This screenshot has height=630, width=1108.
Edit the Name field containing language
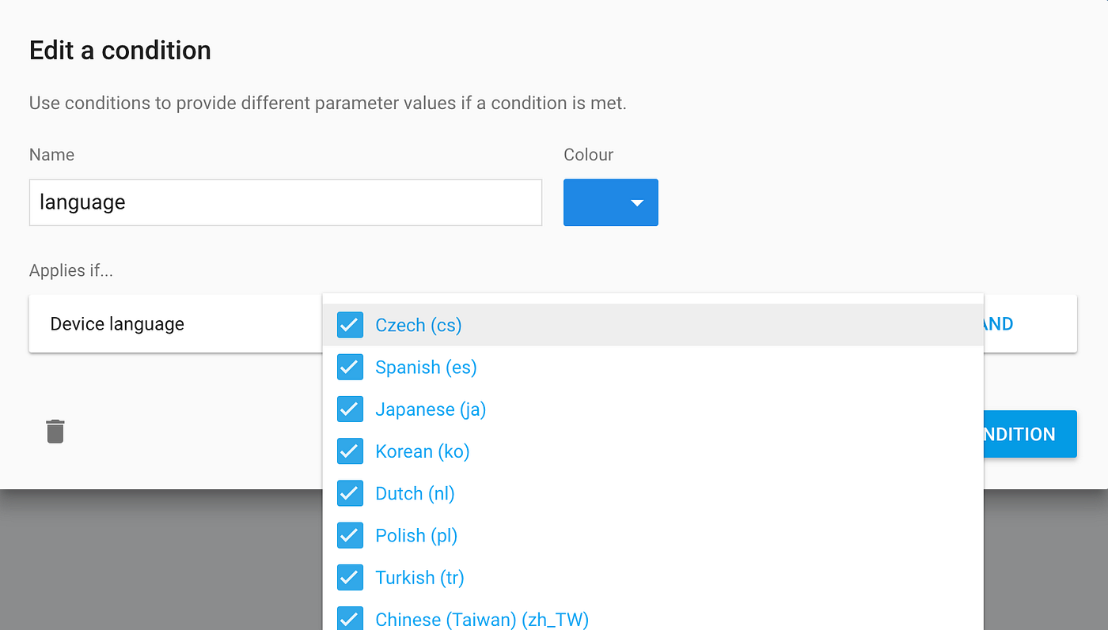(286, 202)
